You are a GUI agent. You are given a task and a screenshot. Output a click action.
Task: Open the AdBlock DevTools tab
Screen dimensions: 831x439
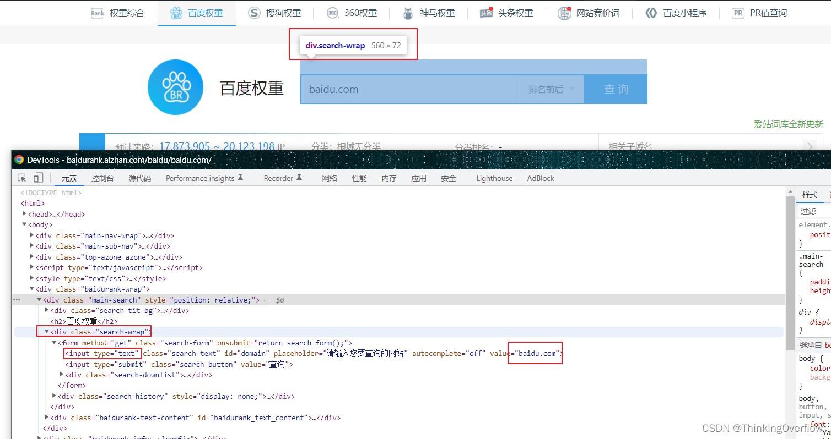point(541,178)
